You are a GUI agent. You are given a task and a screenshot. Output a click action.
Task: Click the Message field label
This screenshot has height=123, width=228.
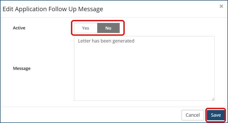22,68
